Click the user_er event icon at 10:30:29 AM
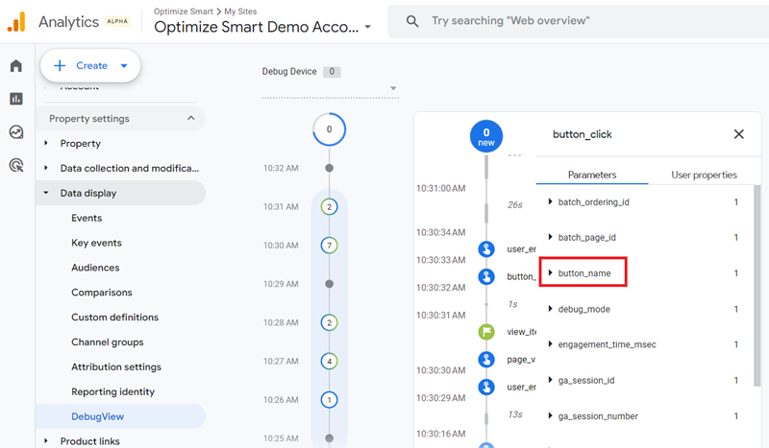 [486, 387]
